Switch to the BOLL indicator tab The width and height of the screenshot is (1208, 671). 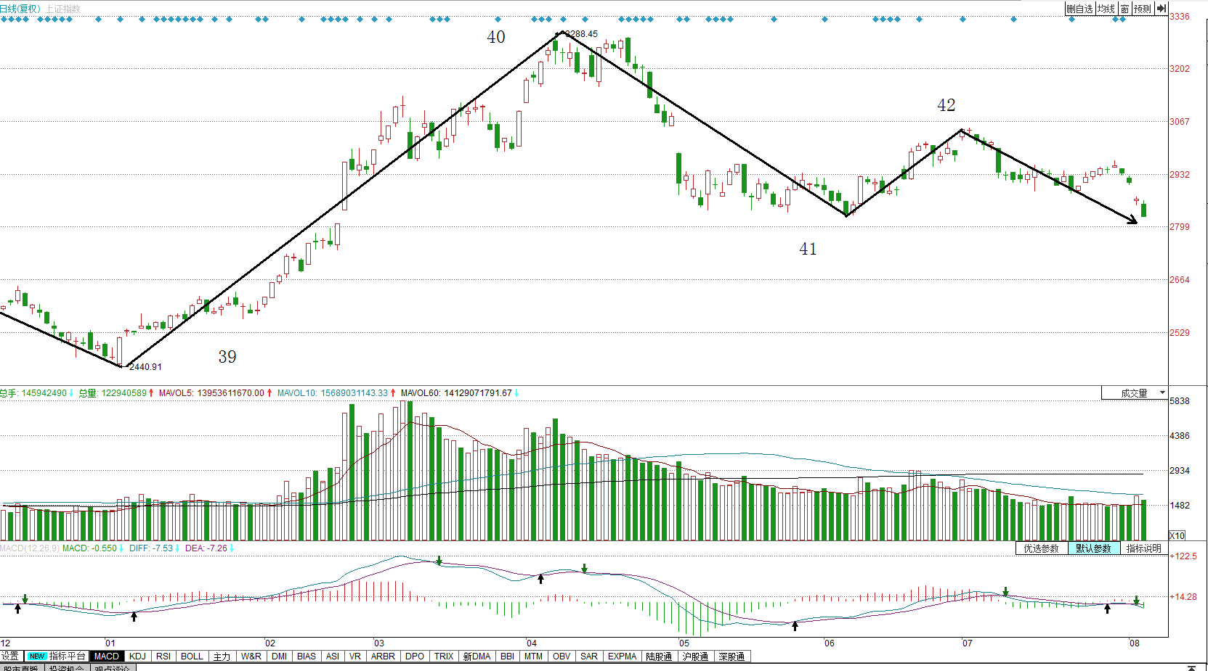click(x=192, y=656)
